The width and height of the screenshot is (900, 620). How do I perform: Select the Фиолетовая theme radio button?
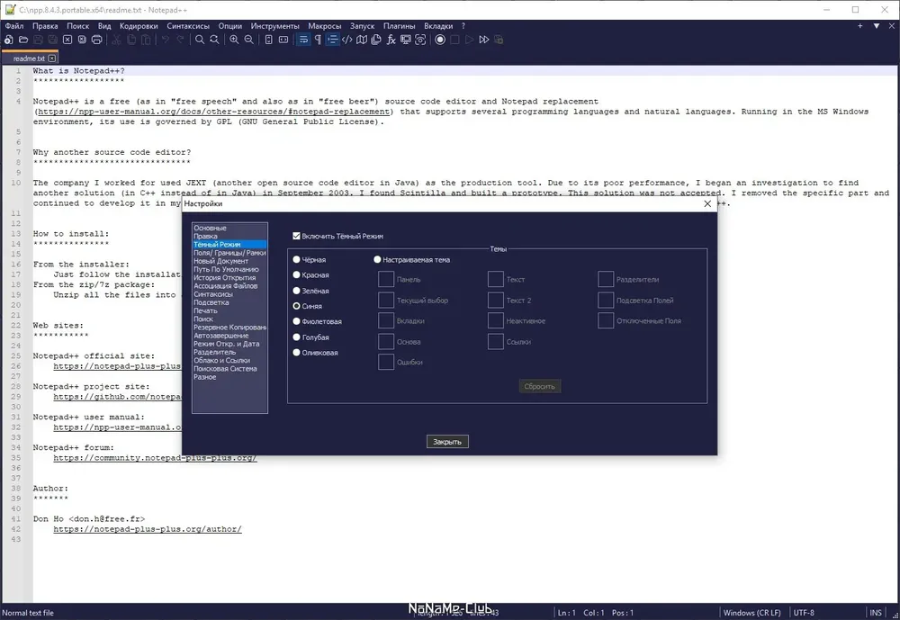click(296, 321)
